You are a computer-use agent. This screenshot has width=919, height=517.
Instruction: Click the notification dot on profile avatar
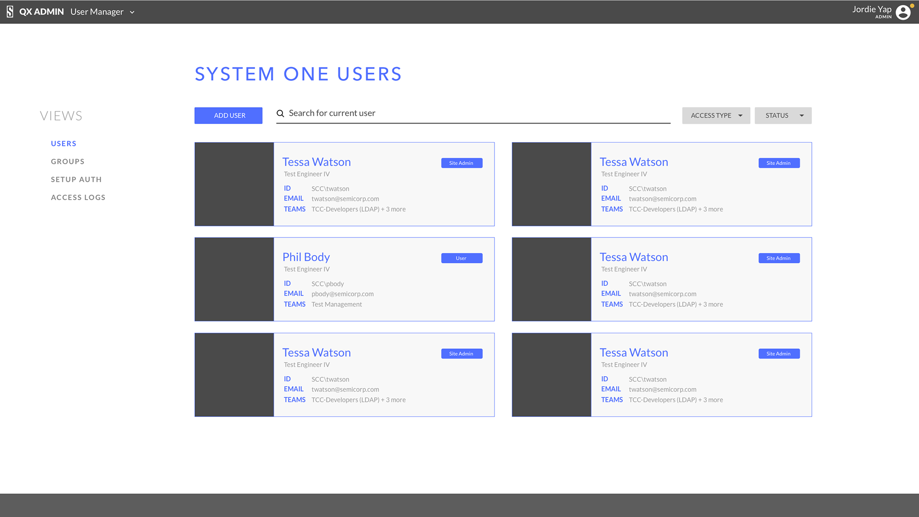(x=912, y=6)
